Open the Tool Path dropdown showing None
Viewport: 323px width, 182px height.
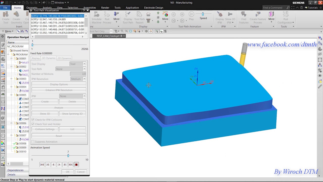(71, 69)
